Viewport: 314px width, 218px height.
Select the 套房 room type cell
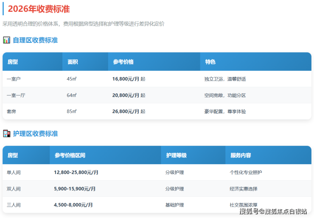coord(12,112)
